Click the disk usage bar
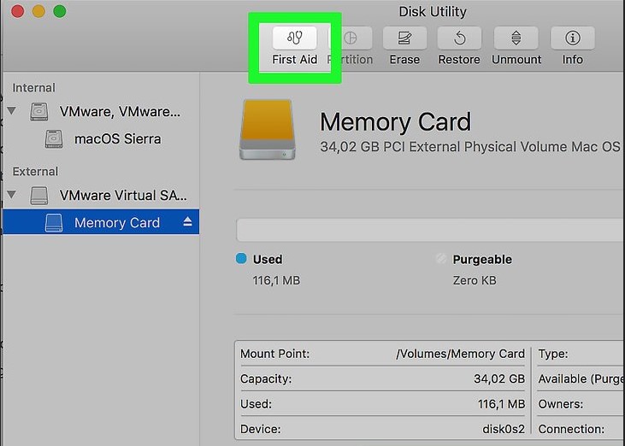 click(x=430, y=230)
